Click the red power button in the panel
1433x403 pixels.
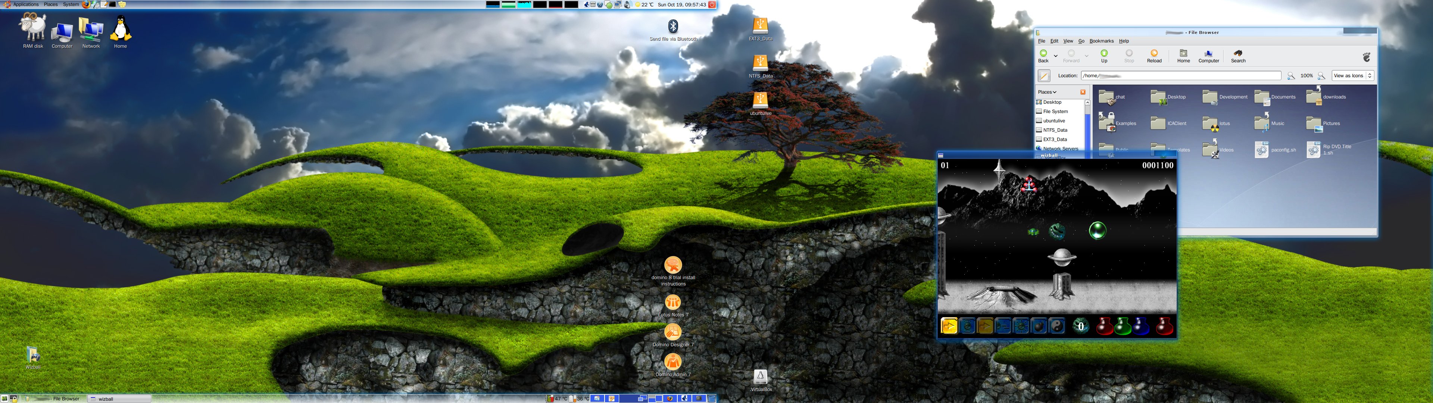pos(712,4)
